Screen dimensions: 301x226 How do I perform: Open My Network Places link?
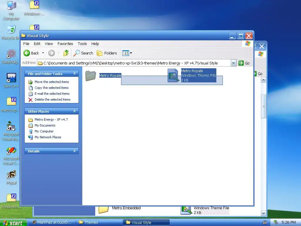(48, 137)
